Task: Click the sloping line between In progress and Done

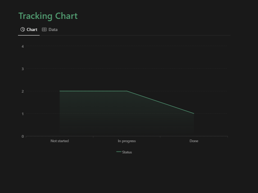Action: click(160, 102)
